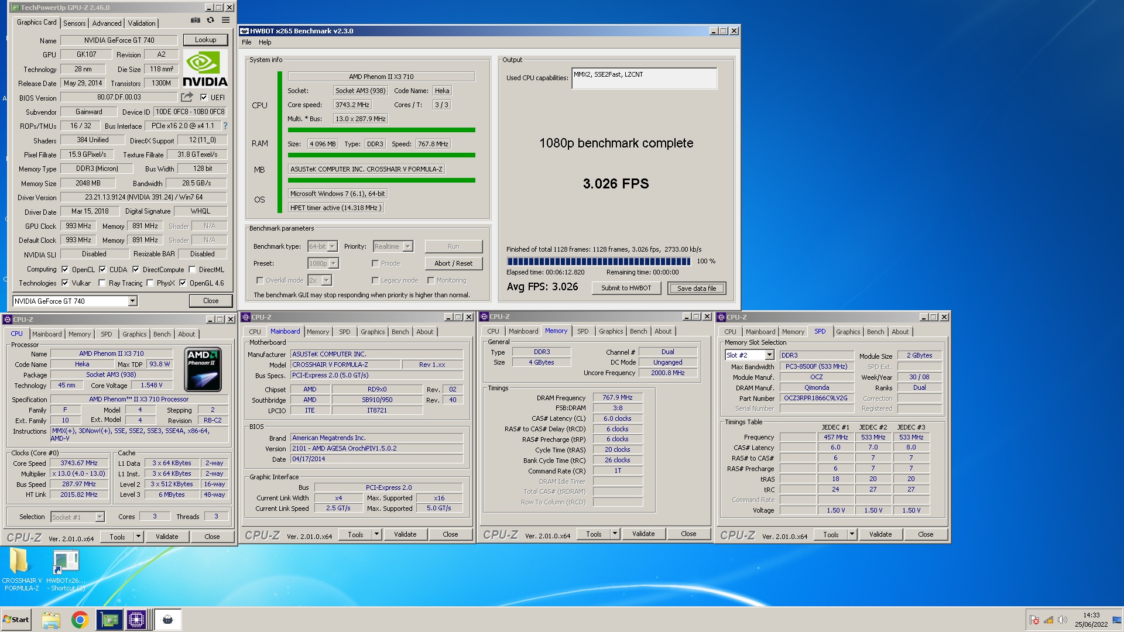Viewport: 1124px width, 632px height.
Task: Click the GPU-Z screenshot camera icon
Action: tap(196, 20)
